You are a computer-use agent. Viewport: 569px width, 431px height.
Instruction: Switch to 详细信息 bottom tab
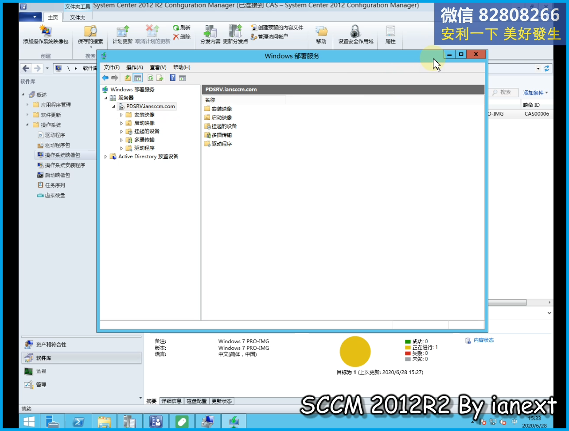click(171, 401)
